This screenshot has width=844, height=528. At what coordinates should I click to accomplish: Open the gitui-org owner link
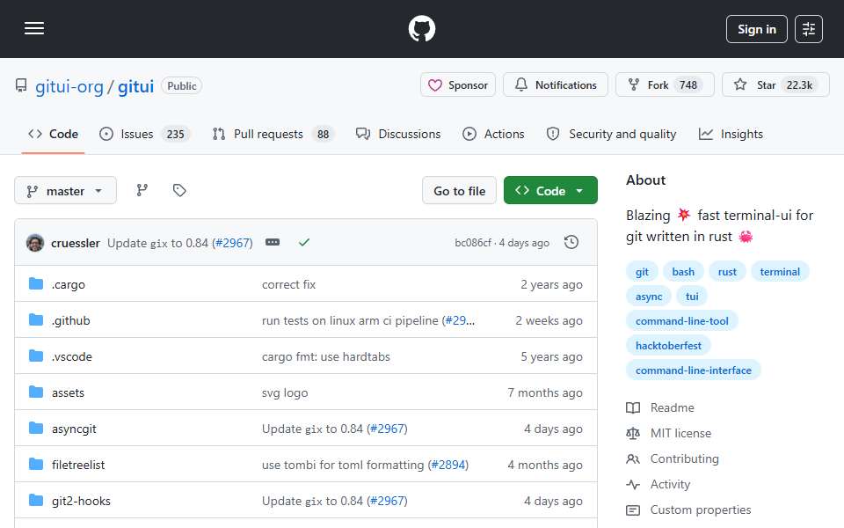(x=69, y=86)
